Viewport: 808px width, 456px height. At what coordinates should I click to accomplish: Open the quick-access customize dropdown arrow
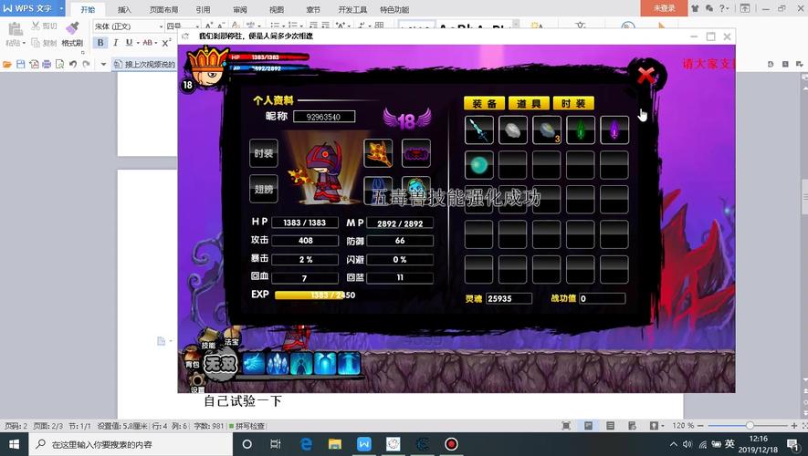[x=103, y=65]
